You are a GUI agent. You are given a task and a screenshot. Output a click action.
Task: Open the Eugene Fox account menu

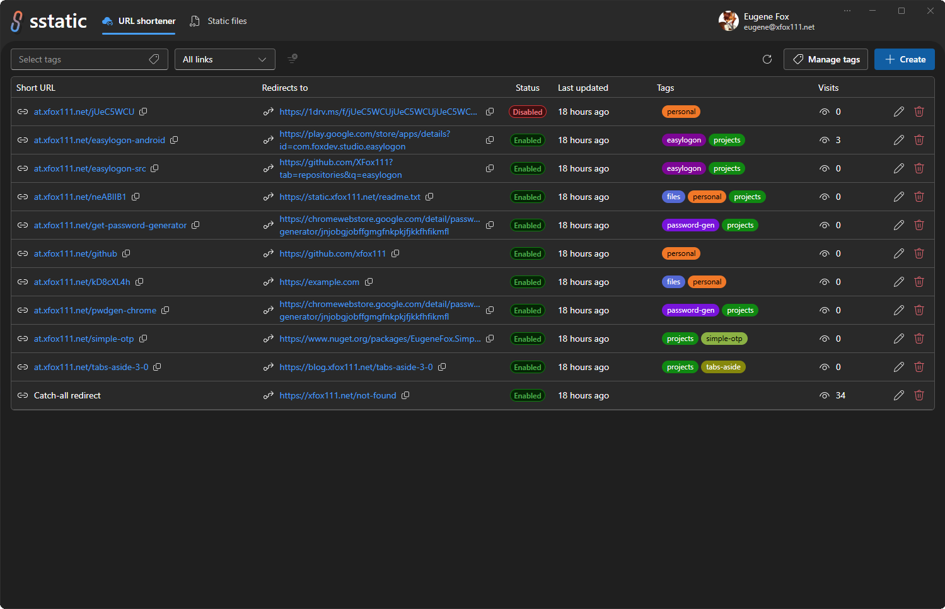[767, 21]
